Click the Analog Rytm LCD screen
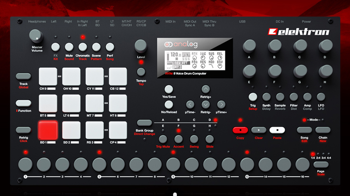 (x=195, y=60)
